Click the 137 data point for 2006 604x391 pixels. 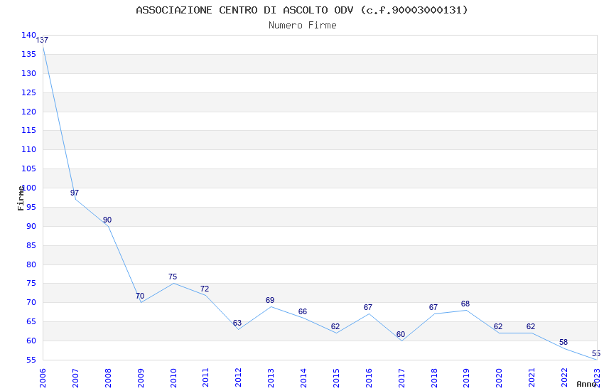(x=42, y=40)
